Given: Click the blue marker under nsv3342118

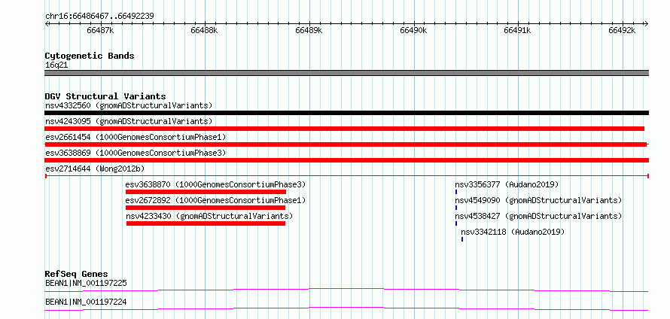Looking at the screenshot, I should tap(462, 239).
